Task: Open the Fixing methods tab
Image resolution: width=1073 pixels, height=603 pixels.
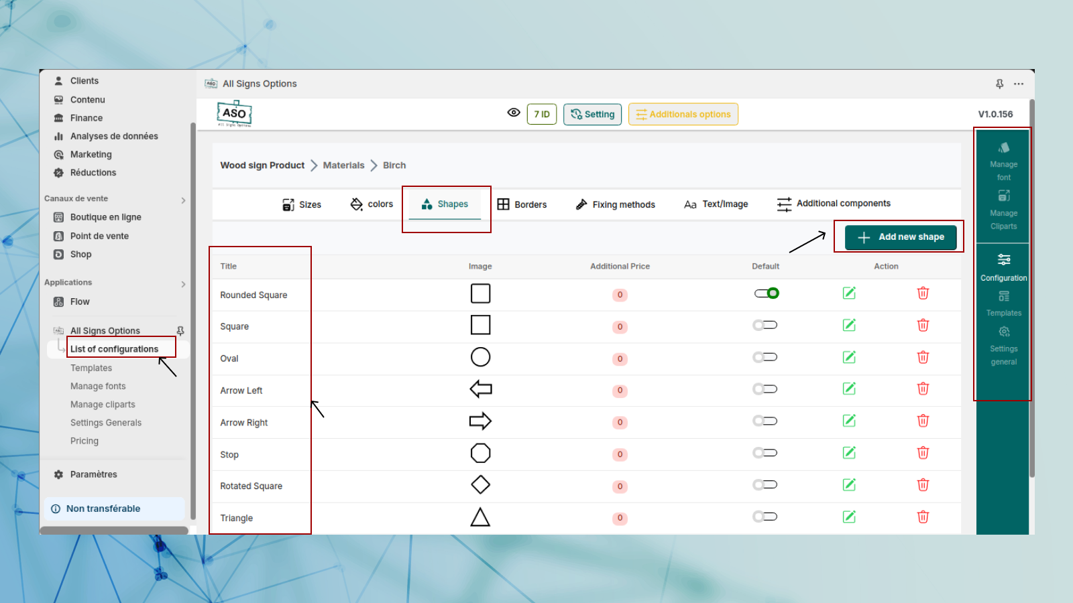Action: coord(615,204)
